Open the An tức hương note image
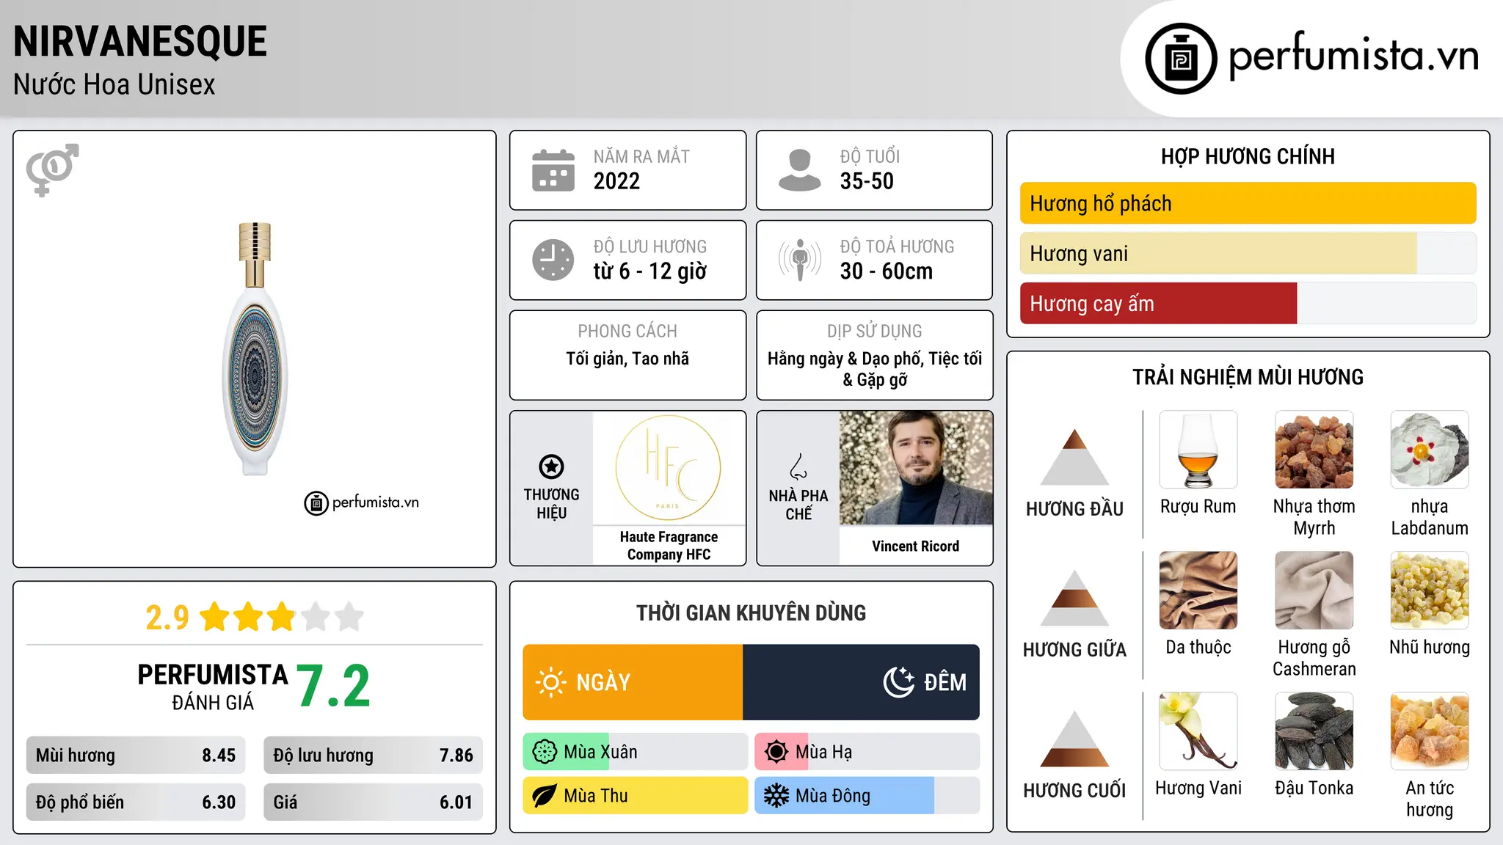 tap(1430, 731)
